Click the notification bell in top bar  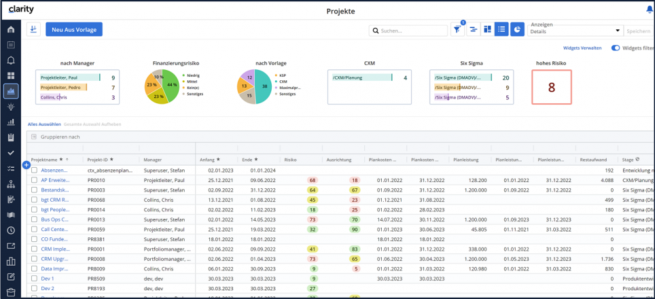[x=650, y=10]
